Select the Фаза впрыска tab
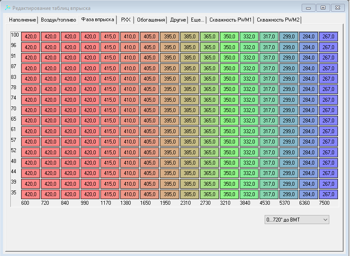The image size is (350, 256). click(x=97, y=19)
